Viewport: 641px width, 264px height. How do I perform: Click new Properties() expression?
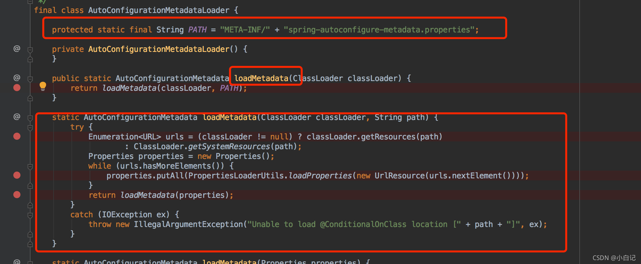233,156
